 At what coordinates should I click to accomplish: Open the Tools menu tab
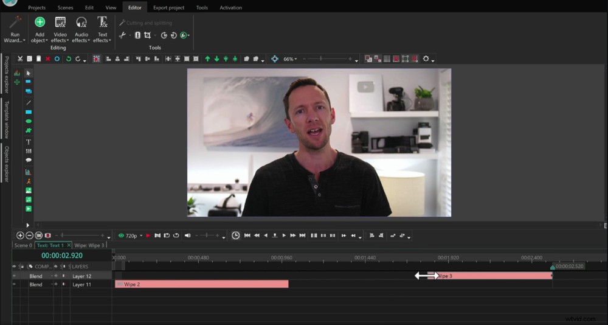coord(202,7)
